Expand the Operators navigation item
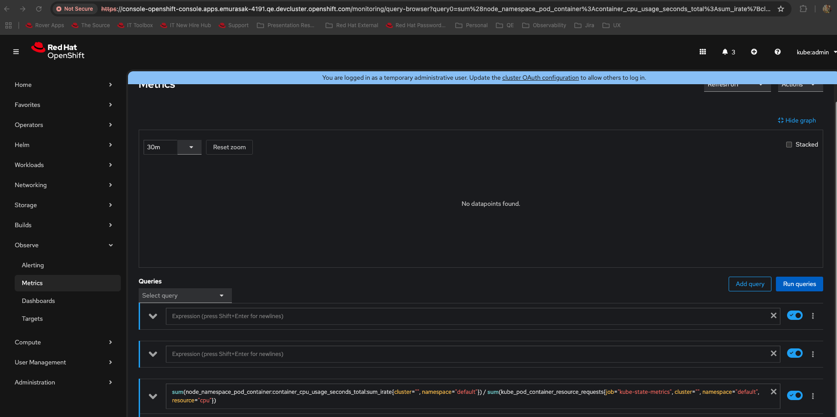Screen dimensions: 837x417 point(64,125)
